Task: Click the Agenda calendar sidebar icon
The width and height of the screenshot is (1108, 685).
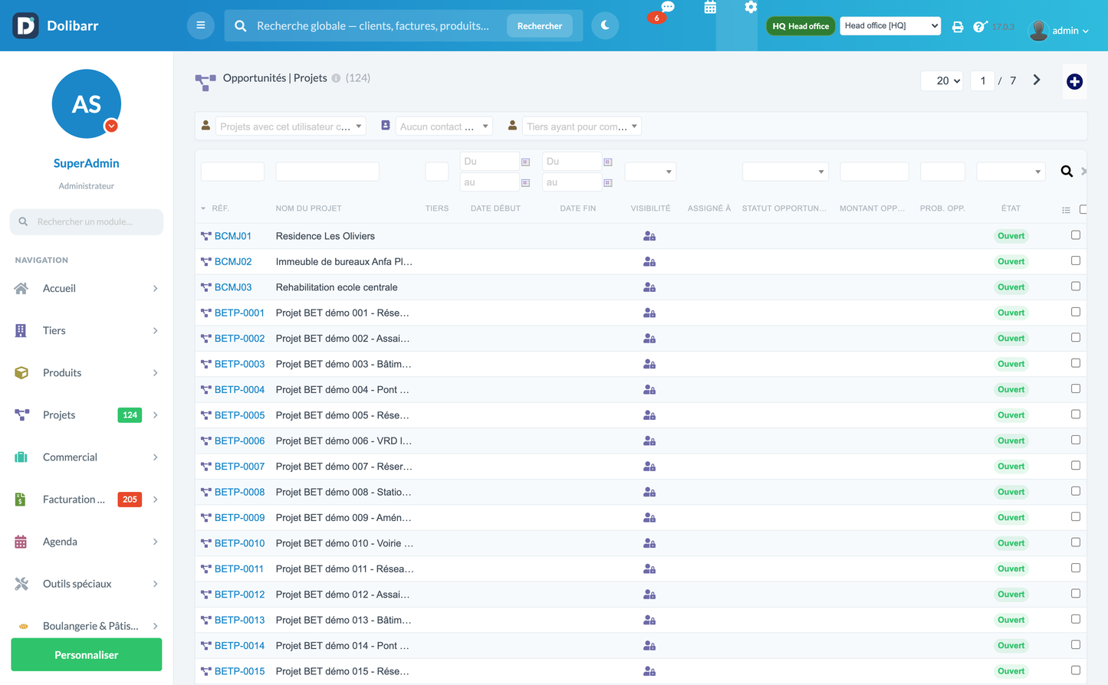Action: click(x=21, y=541)
